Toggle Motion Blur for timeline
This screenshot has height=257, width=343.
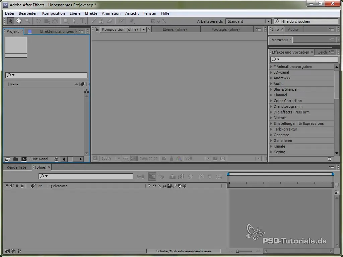(x=190, y=176)
